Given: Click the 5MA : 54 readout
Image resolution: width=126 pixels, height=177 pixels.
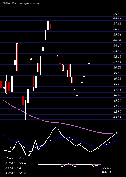Looking at the screenshot, I should [x=13, y=168].
